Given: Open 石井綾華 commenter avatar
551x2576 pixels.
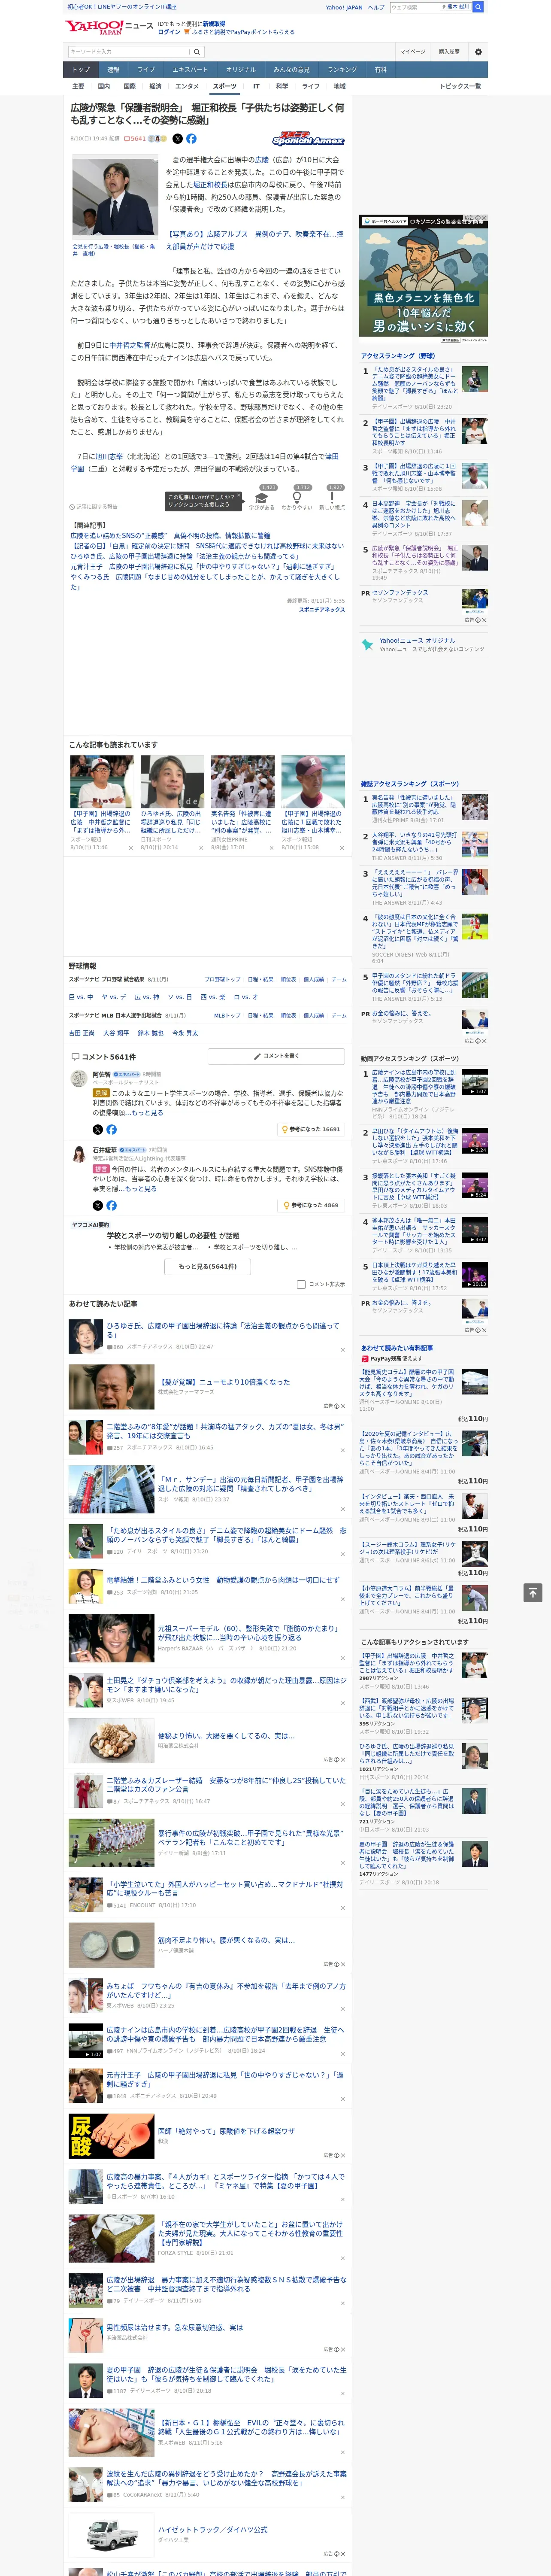Looking at the screenshot, I should (78, 1154).
